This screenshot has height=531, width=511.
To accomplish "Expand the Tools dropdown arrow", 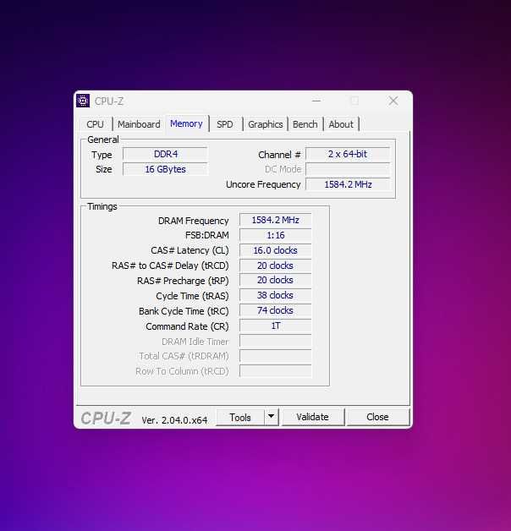I will [271, 417].
